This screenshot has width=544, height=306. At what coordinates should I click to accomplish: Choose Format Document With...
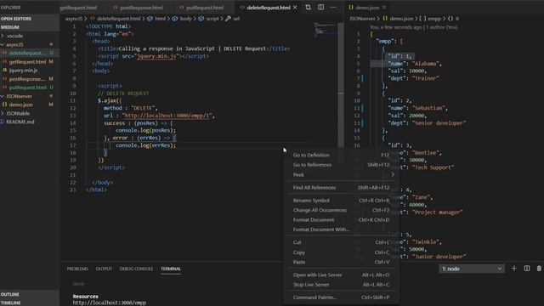pyautogui.click(x=342, y=229)
